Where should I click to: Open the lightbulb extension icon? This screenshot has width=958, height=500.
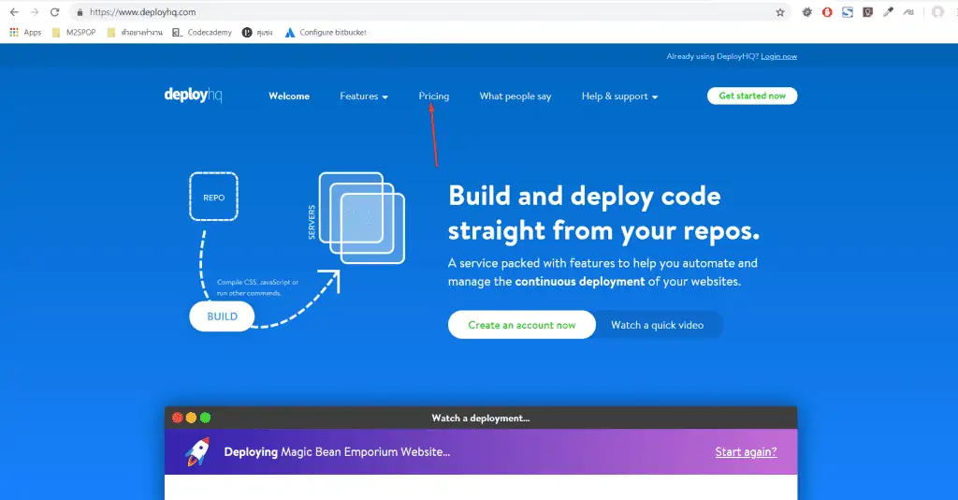(867, 12)
